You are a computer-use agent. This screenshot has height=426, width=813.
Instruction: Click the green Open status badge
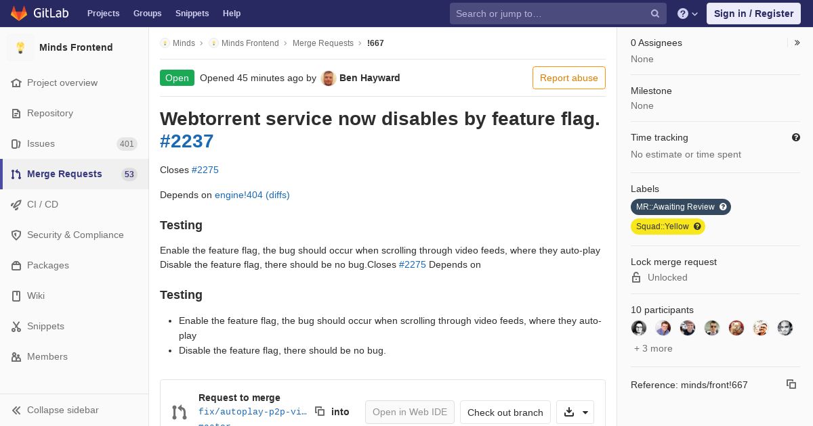tap(177, 78)
